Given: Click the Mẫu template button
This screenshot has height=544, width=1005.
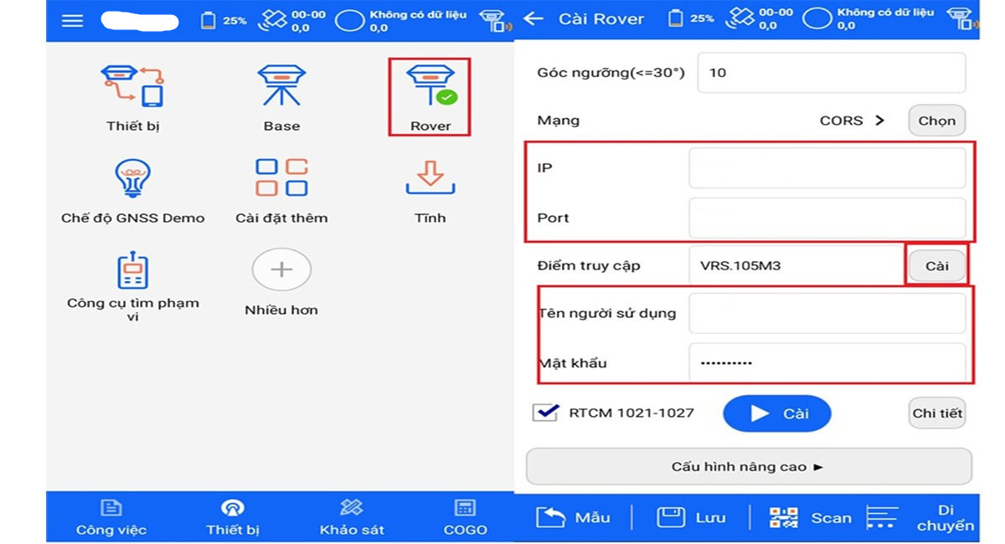Looking at the screenshot, I should point(574,517).
